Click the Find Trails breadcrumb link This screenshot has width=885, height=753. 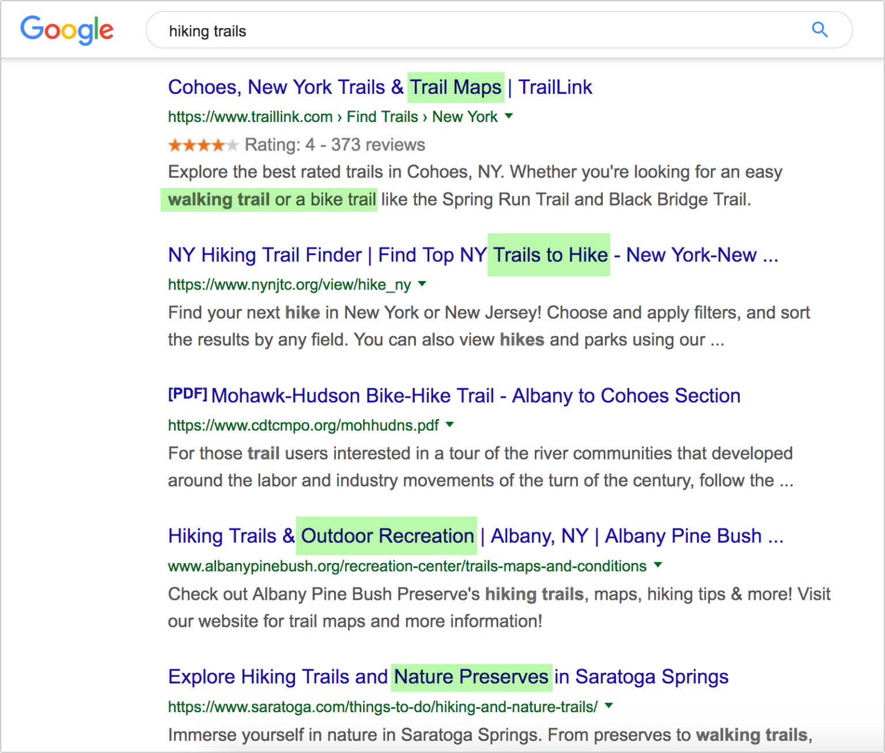[x=382, y=116]
